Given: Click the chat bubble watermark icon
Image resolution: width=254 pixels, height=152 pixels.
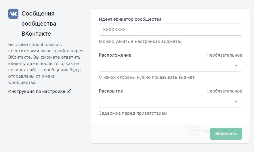Looking at the screenshot, I should (x=194, y=132).
